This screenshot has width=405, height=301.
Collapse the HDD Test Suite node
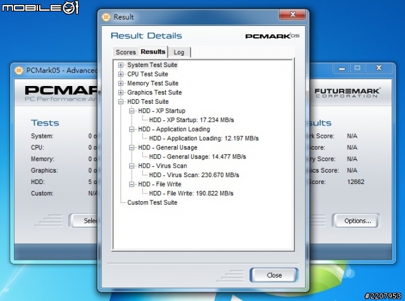click(121, 102)
